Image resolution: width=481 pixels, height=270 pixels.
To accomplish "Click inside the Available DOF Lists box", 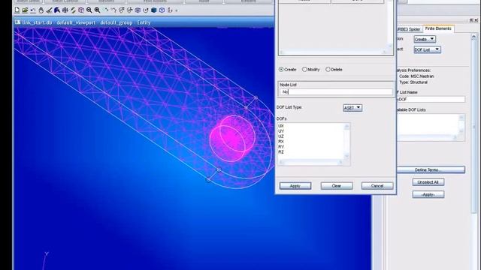I will [x=428, y=125].
